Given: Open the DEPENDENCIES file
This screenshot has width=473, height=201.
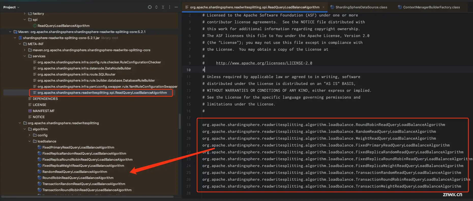Looking at the screenshot, I should (45, 99).
